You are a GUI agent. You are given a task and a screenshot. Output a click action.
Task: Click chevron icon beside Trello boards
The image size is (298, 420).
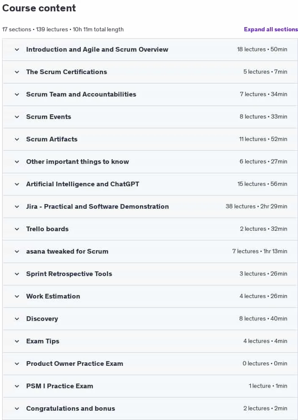coord(17,229)
